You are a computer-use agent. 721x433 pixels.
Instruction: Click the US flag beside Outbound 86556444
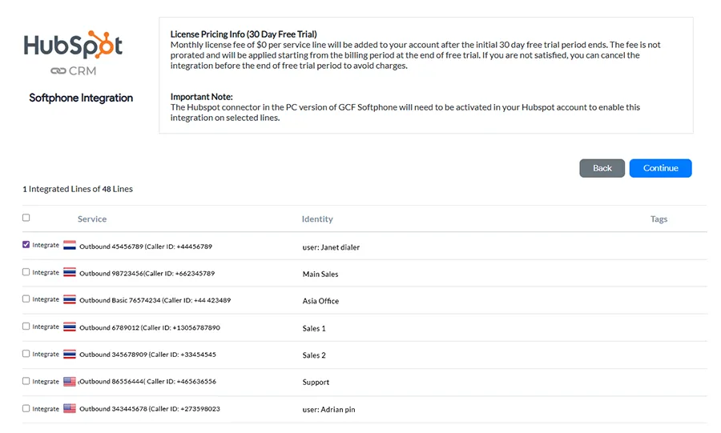coord(70,382)
